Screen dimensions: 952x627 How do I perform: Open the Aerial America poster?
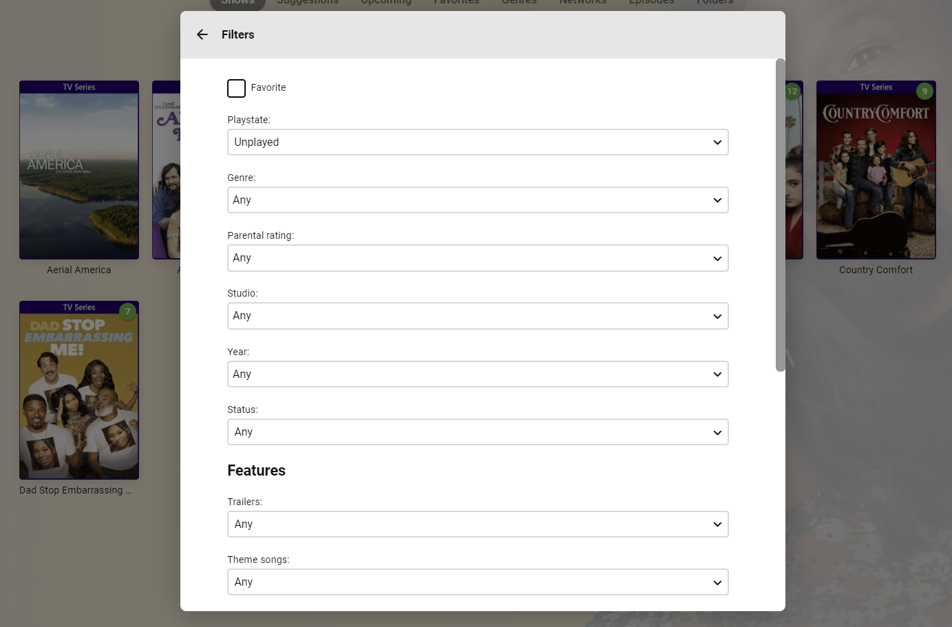click(79, 177)
